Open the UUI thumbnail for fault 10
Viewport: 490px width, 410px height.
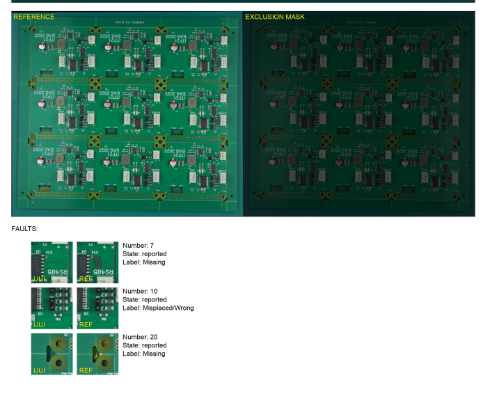point(52,308)
